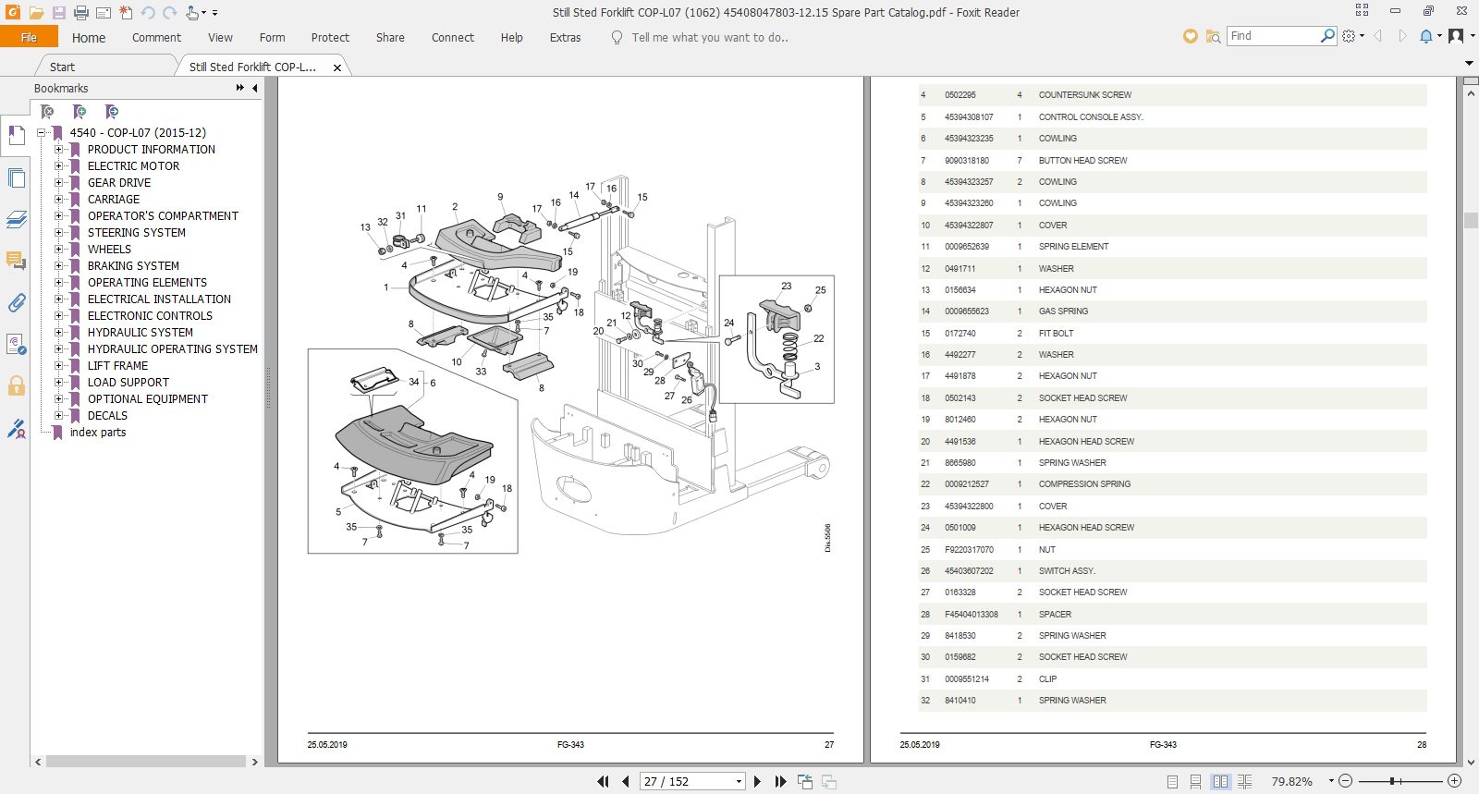Switch to Continuous Facing view mode

pyautogui.click(x=1245, y=782)
